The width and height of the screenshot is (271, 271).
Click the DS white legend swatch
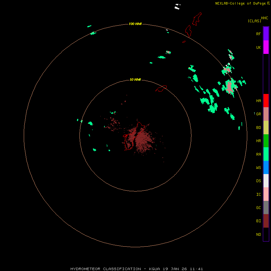266,181
